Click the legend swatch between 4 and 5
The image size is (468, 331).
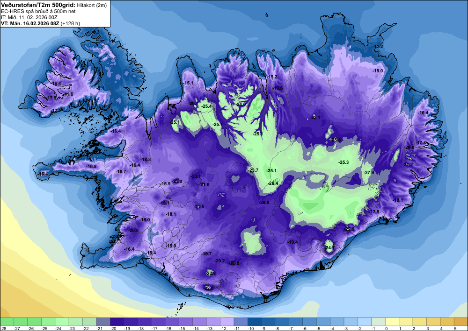tap(447, 322)
